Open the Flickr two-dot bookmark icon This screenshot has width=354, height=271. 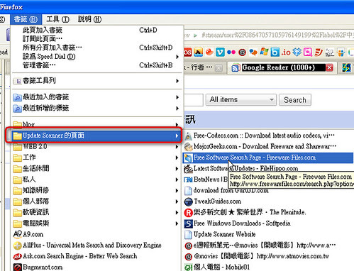click(x=231, y=52)
